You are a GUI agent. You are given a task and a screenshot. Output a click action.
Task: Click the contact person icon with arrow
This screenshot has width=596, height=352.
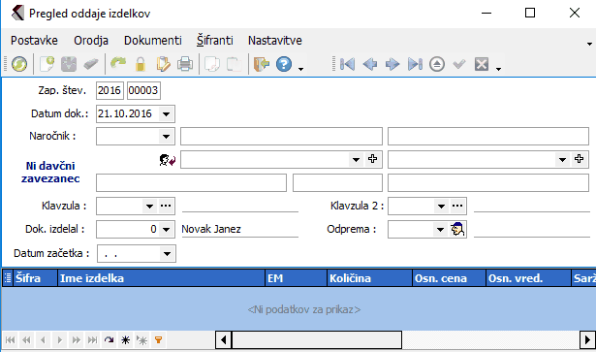(168, 160)
